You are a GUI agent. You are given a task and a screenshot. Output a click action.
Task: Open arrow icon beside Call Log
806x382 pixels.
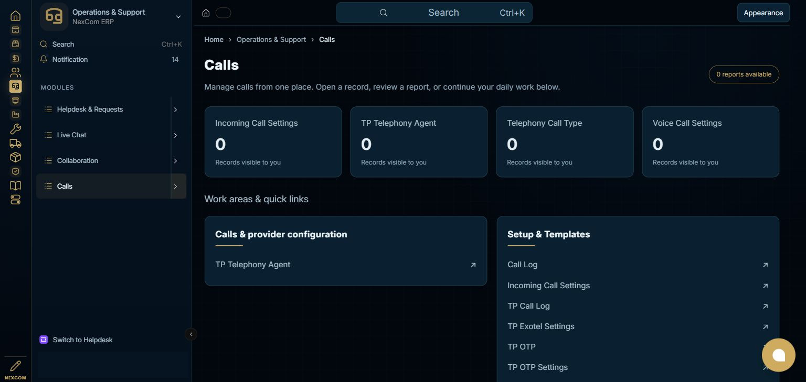pos(765,265)
